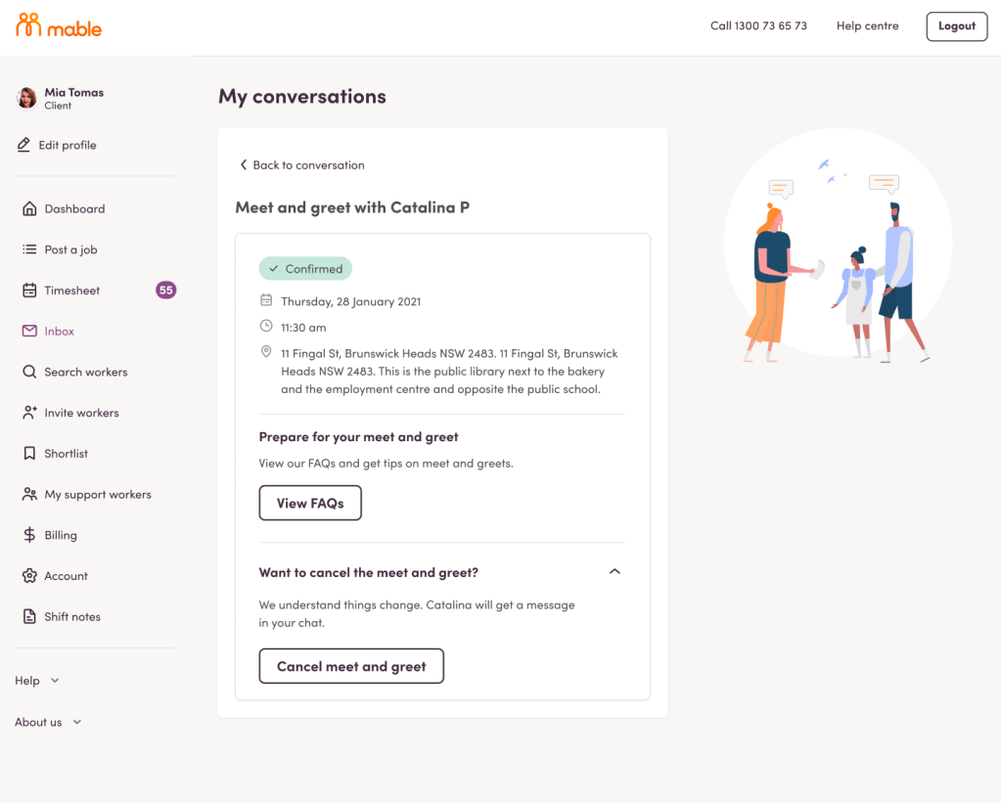Screen dimensions: 1001x803
Task: Click the Timesheet calendar icon
Action: click(29, 290)
